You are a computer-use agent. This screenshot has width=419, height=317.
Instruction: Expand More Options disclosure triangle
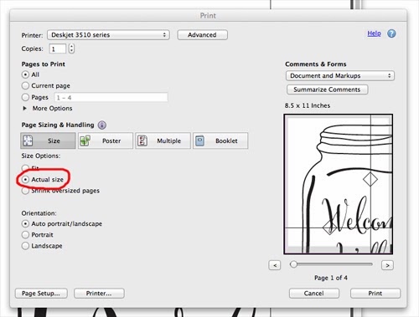tap(25, 108)
